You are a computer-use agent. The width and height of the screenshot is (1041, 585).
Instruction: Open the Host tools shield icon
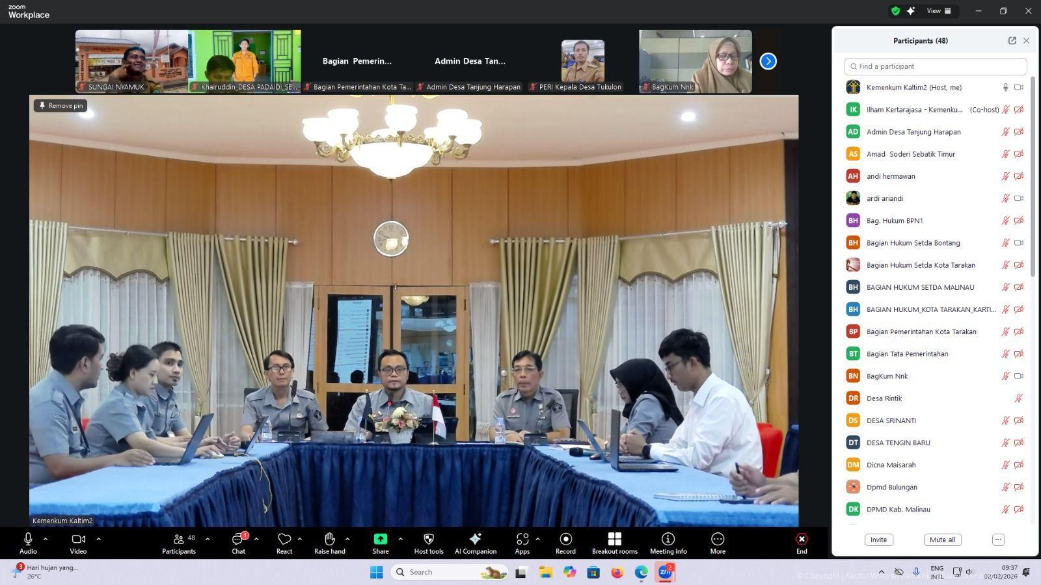[x=428, y=539]
